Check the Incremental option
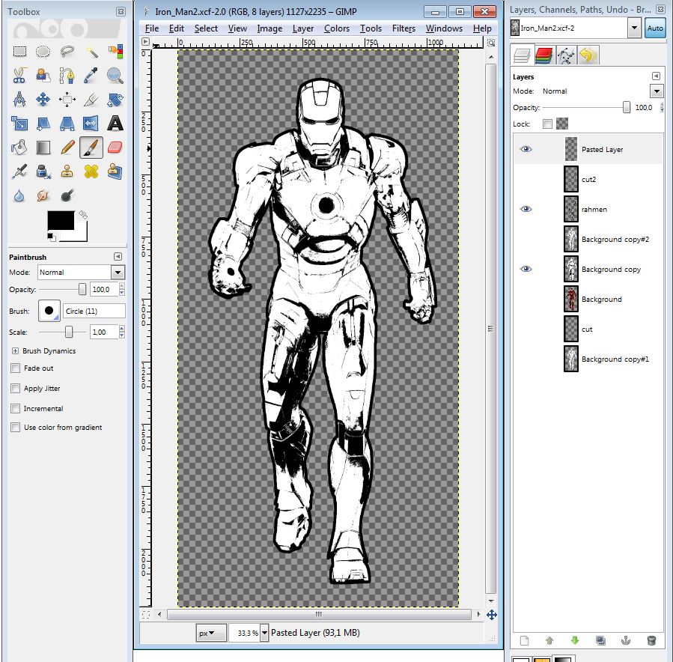Screen dimensions: 673x662 16,408
